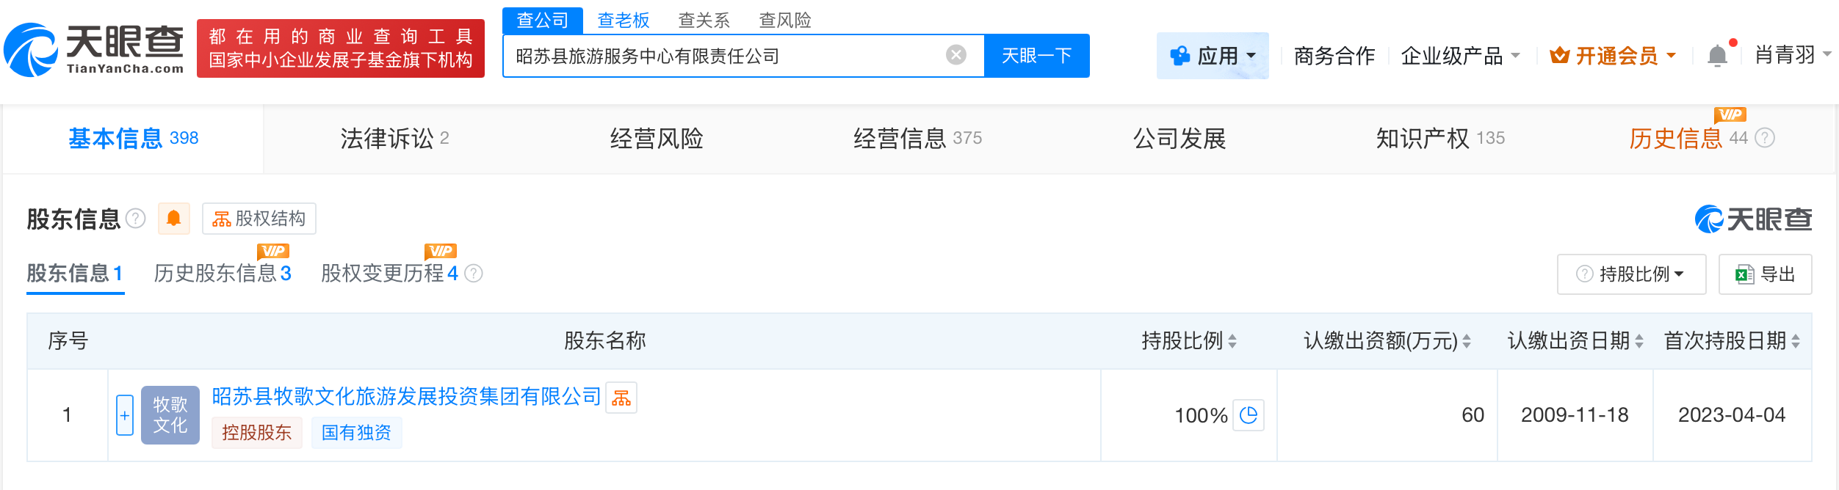Click the help icon next to 股东信息 heading
This screenshot has height=490, width=1839.
(136, 219)
